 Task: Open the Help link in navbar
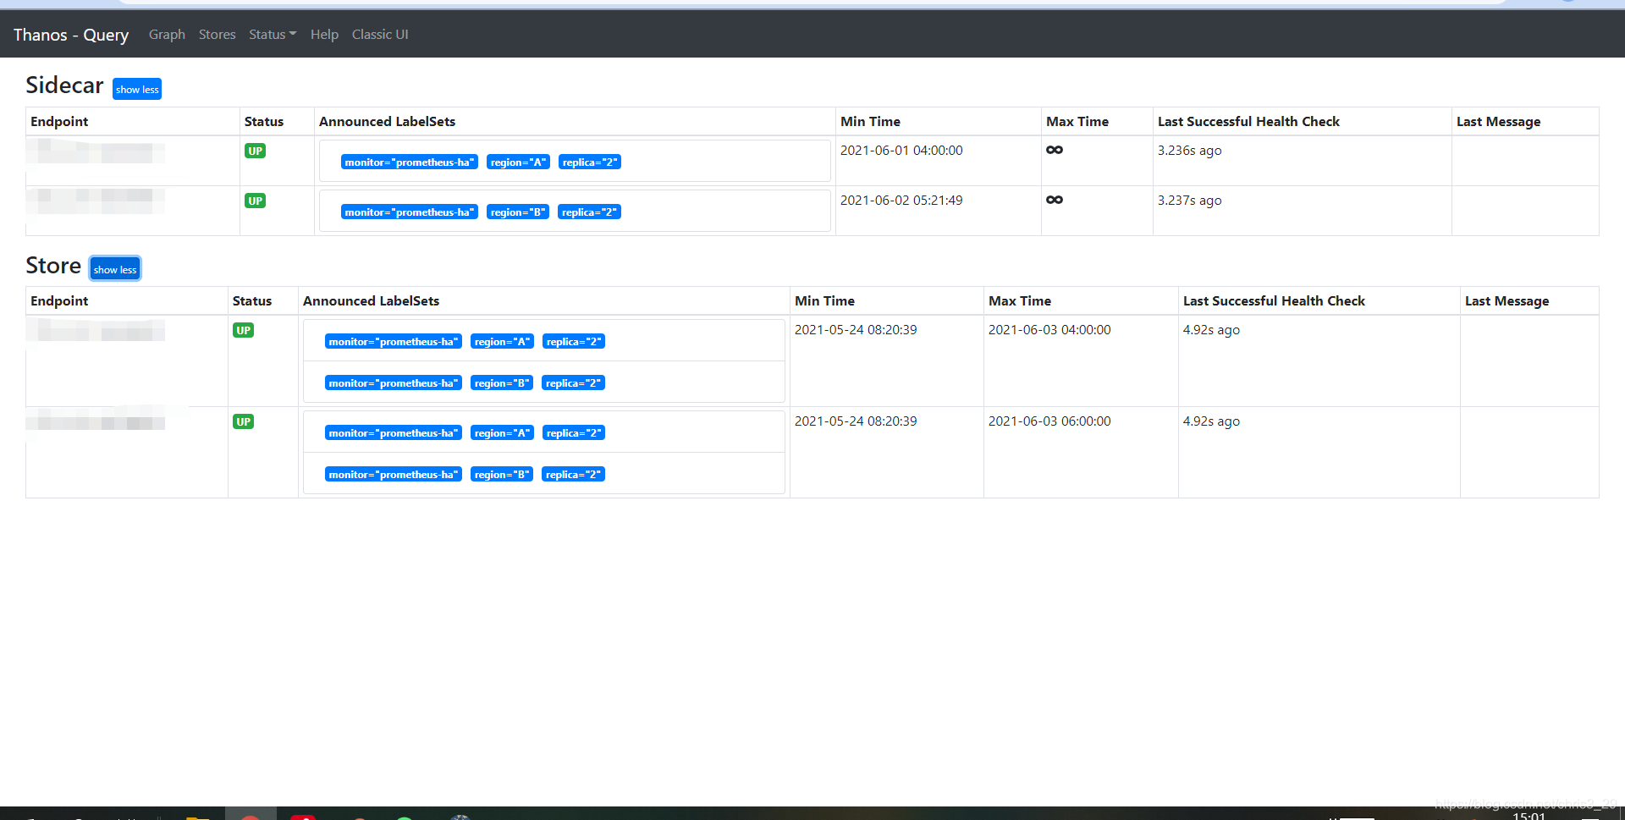324,35
